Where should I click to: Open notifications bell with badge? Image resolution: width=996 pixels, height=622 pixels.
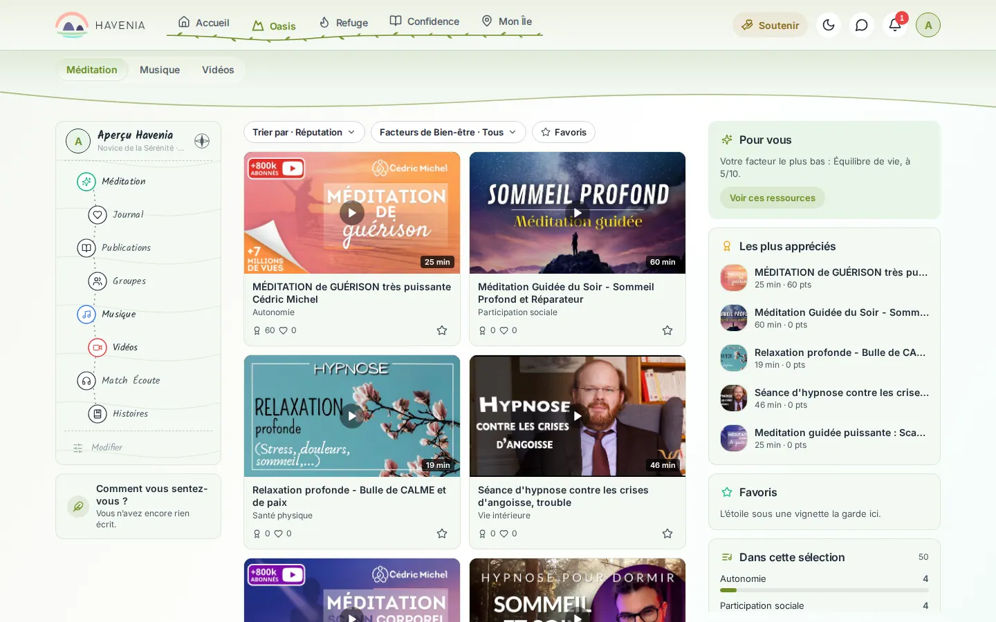point(895,25)
